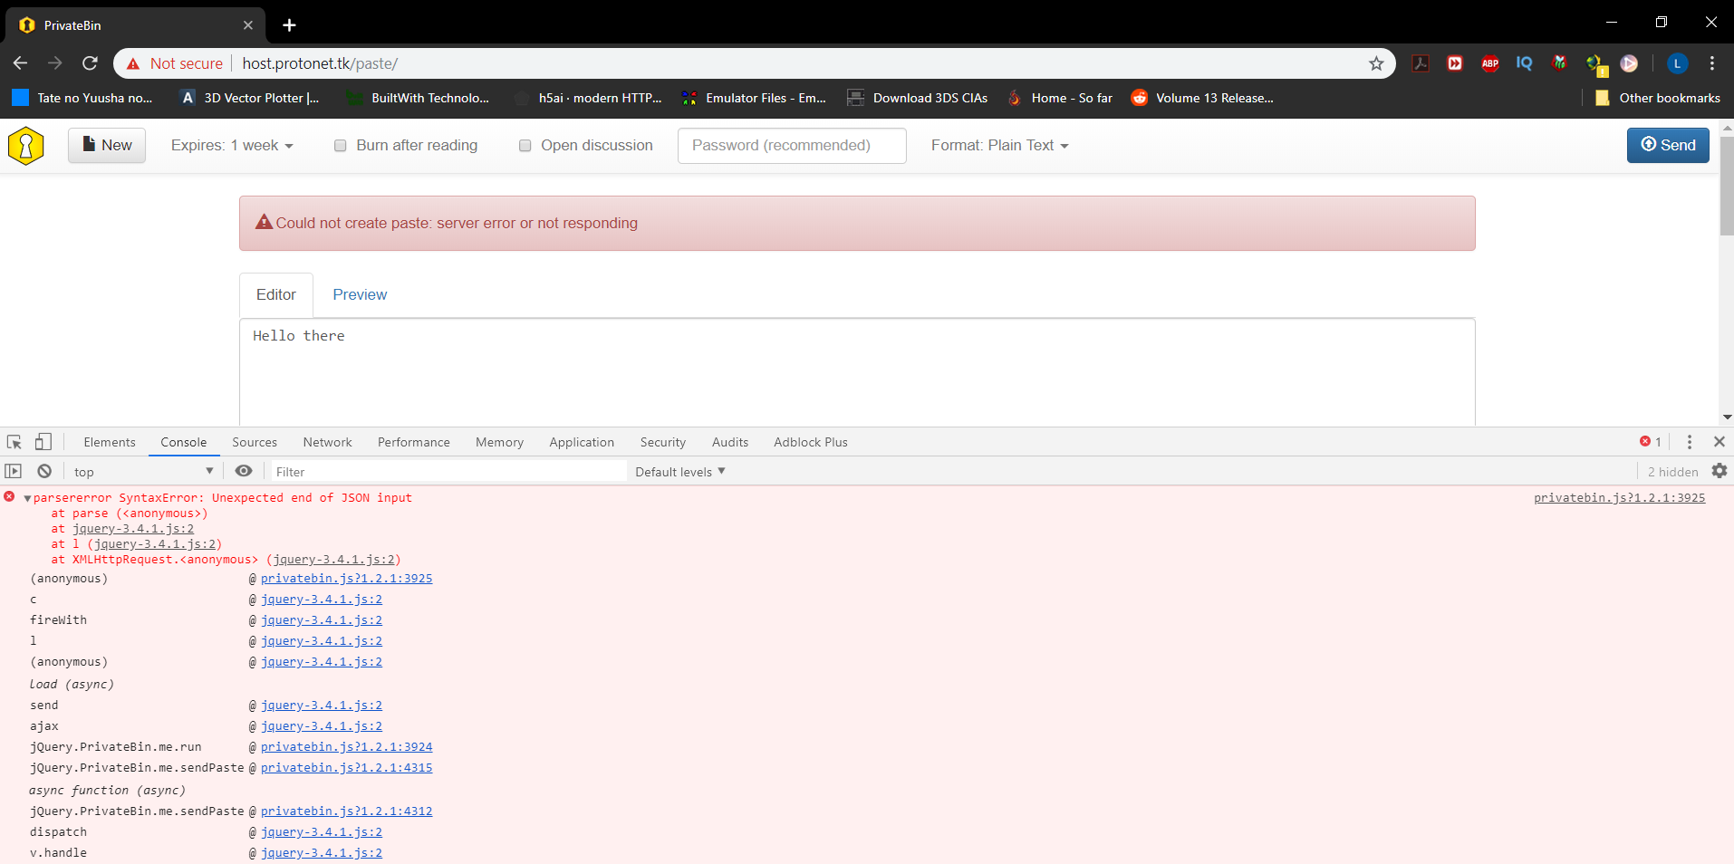1734x864 pixels.
Task: Click the inspect element cursor icon in DevTools
Action: (13, 442)
